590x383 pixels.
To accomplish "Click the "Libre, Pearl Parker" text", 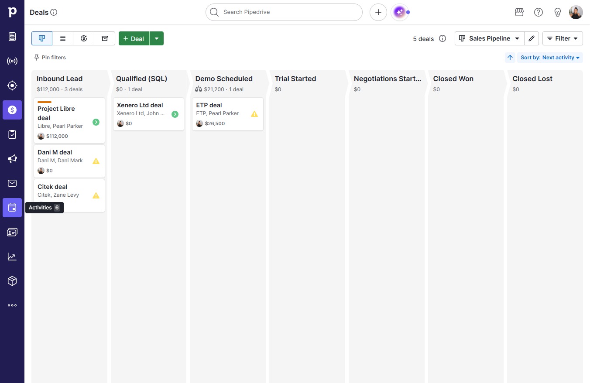I will [60, 126].
